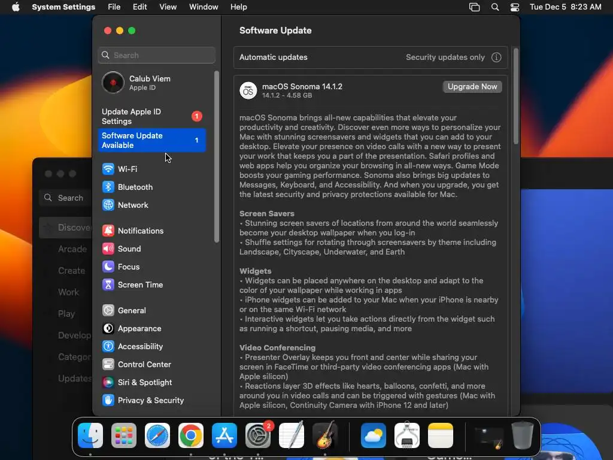Select Software Update Available row
613x460 pixels.
click(x=151, y=140)
